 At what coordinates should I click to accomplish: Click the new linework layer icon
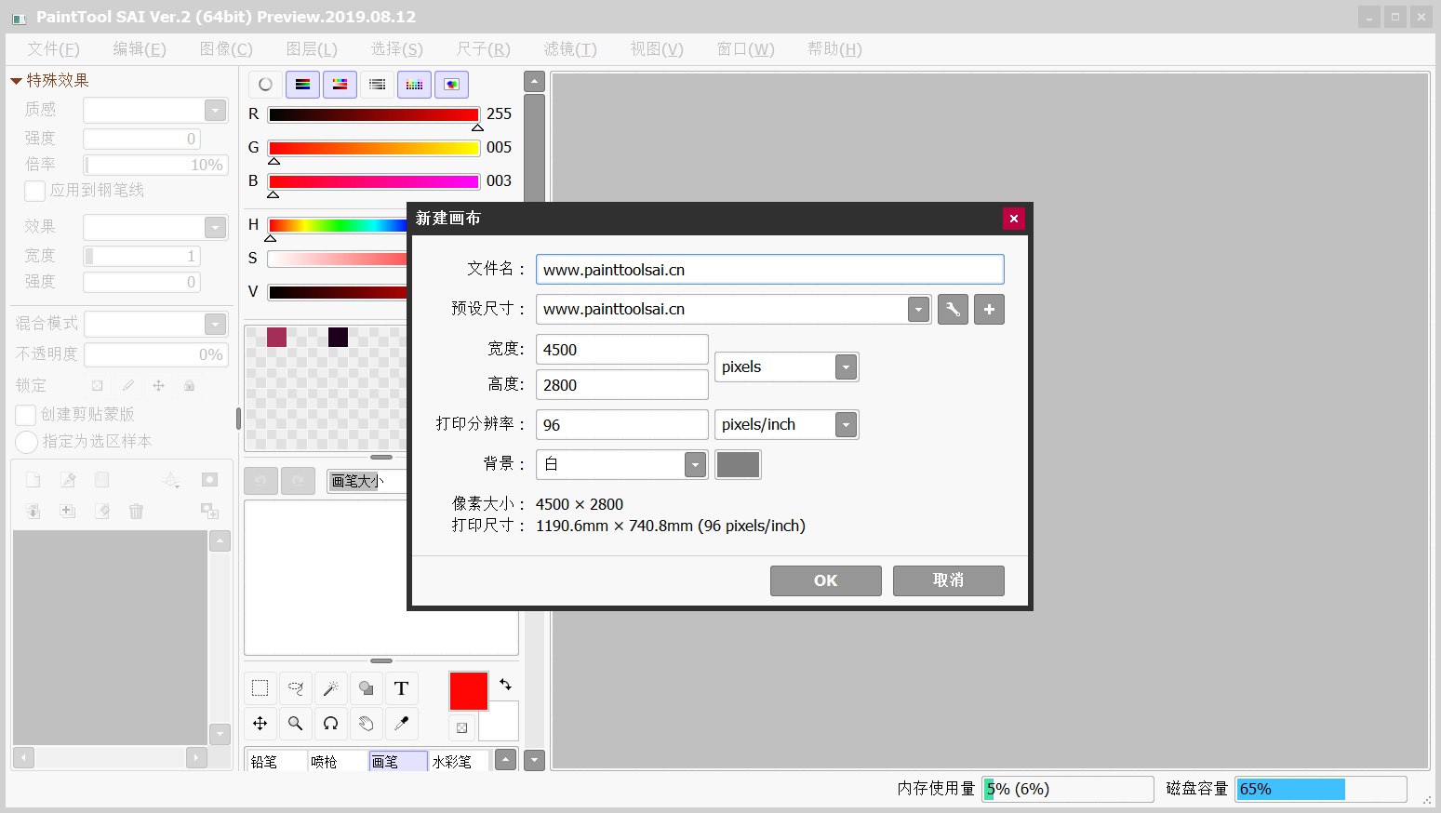tap(68, 480)
